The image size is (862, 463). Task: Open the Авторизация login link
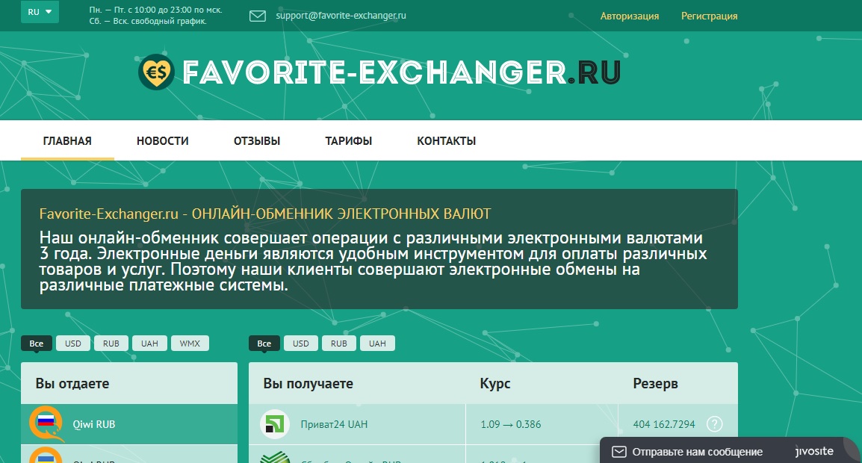click(630, 16)
